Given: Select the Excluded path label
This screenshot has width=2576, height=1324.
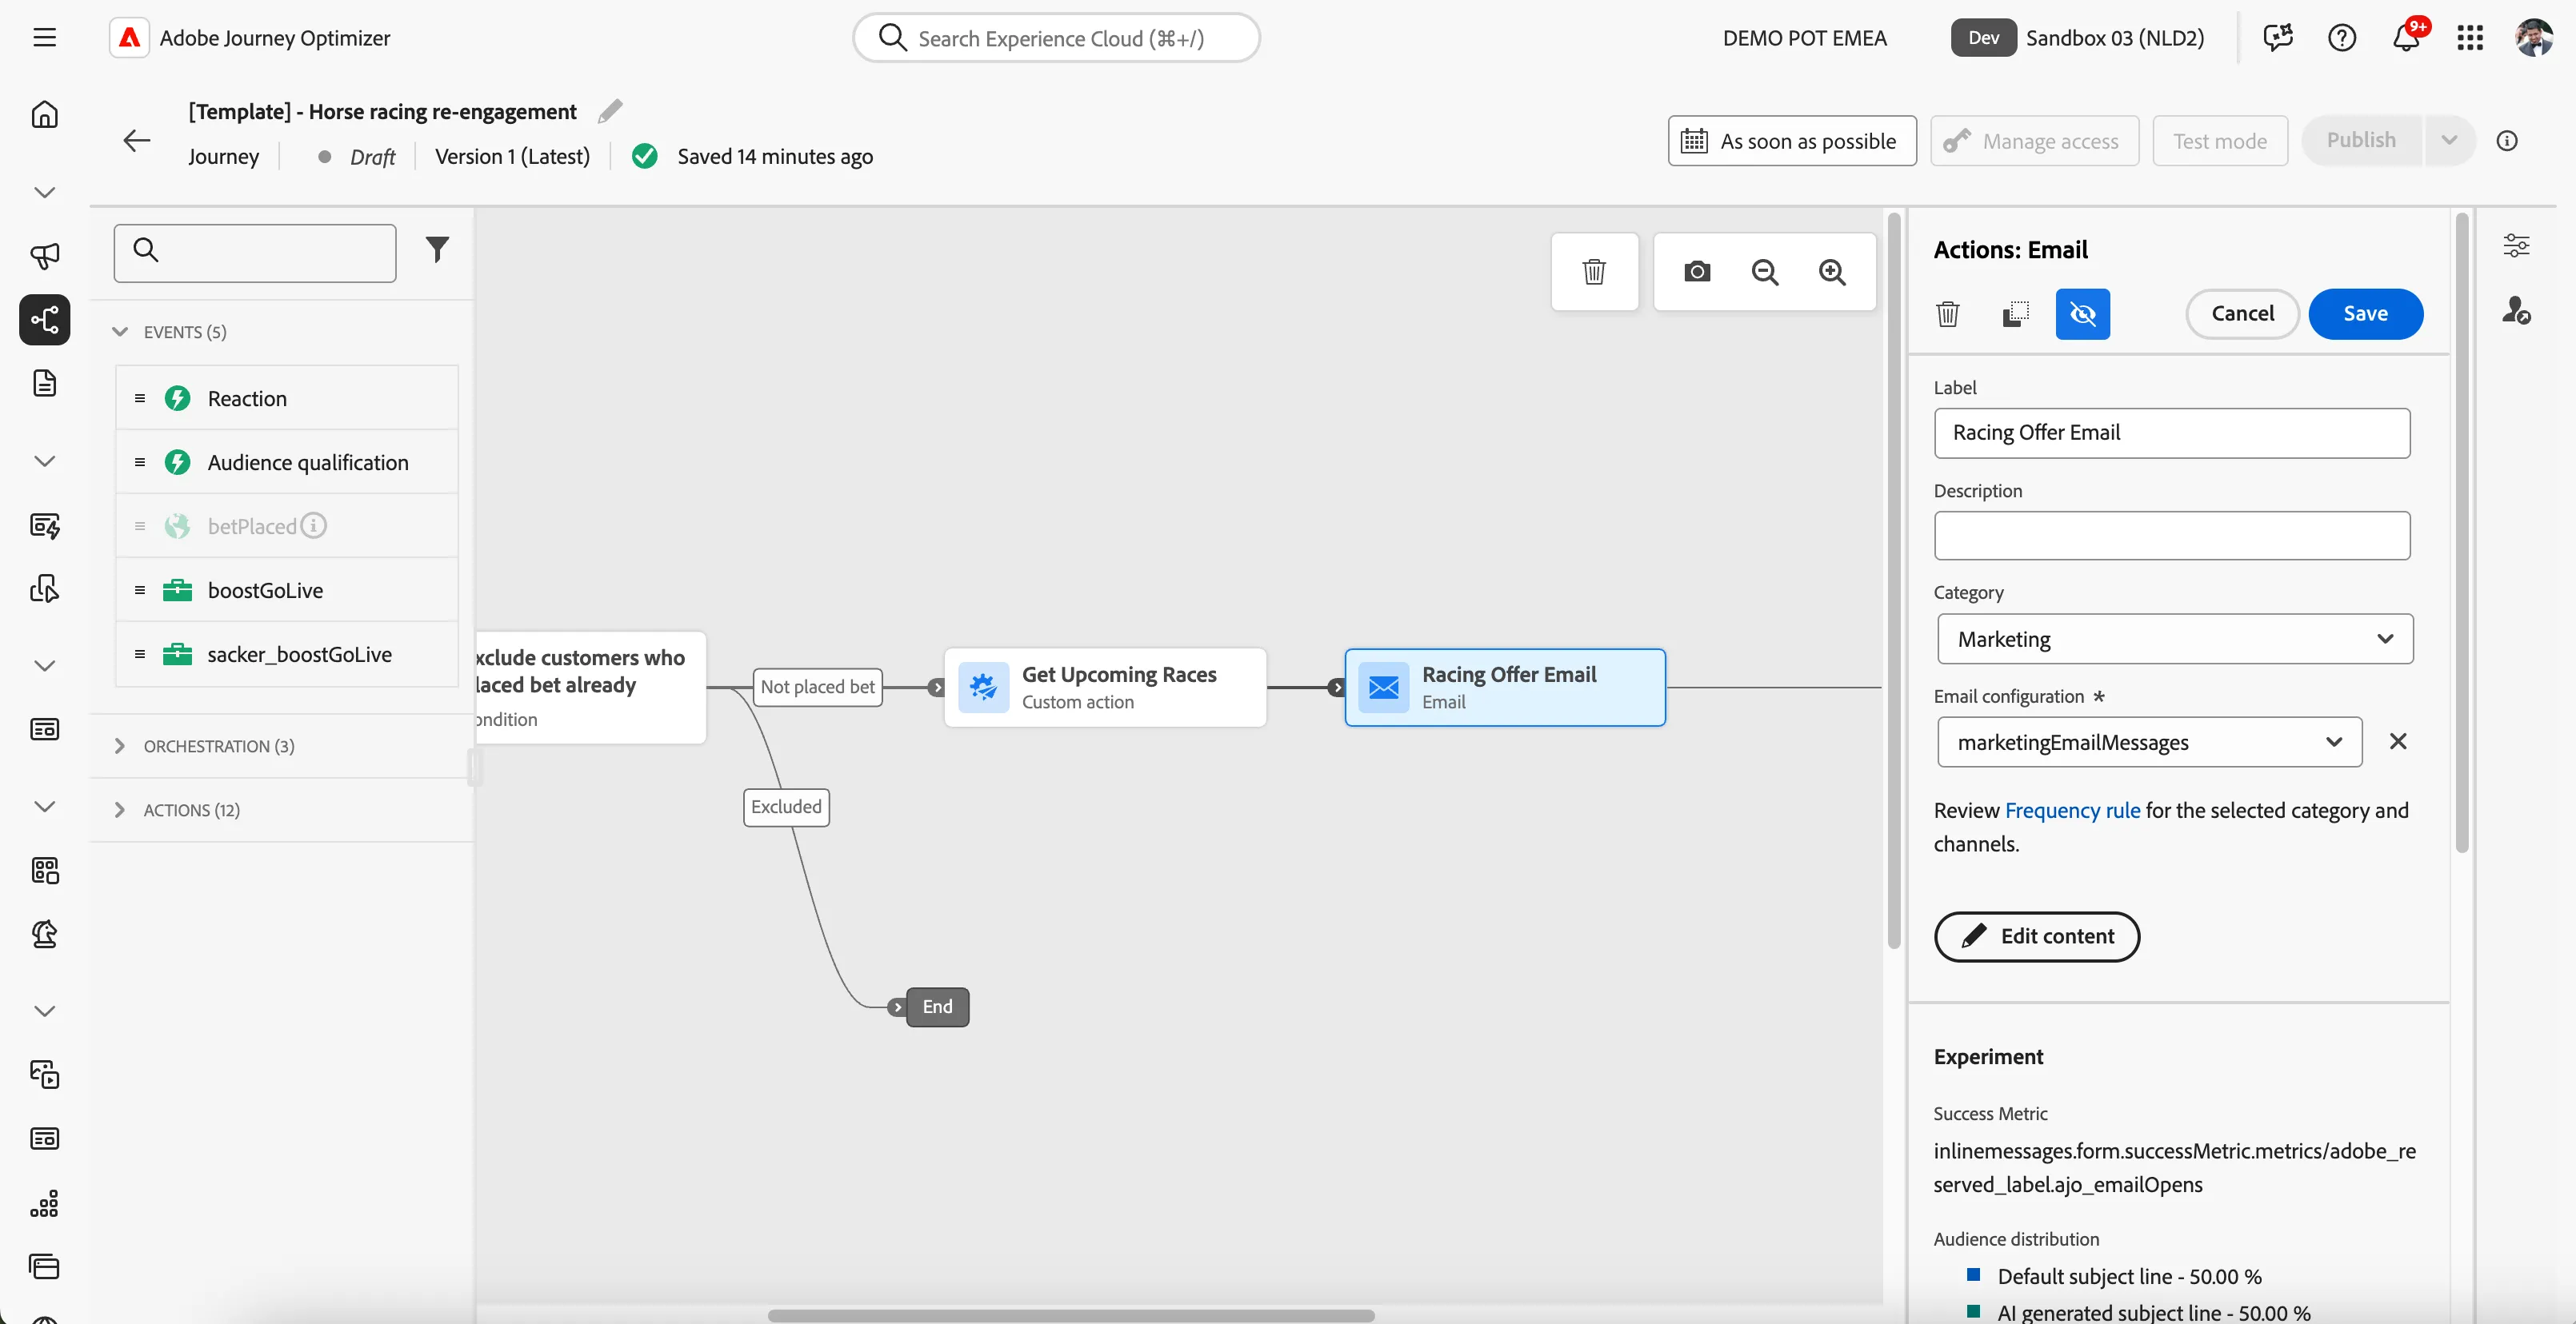Looking at the screenshot, I should [786, 807].
